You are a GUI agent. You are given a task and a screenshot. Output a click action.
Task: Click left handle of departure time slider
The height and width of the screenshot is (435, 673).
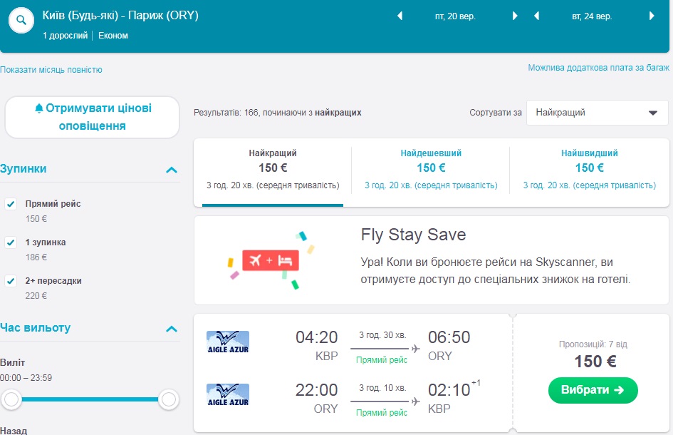point(11,399)
